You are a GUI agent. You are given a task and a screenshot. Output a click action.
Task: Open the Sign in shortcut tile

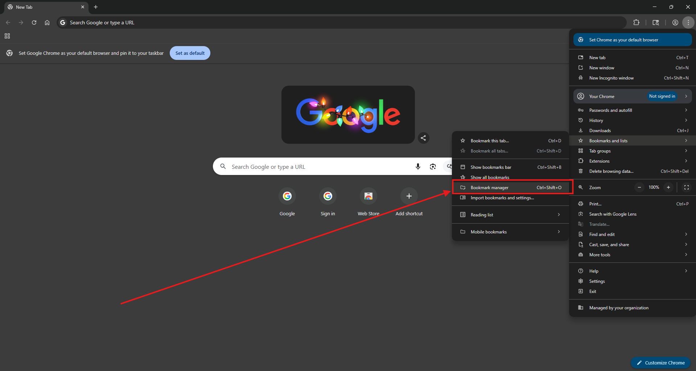pyautogui.click(x=328, y=203)
